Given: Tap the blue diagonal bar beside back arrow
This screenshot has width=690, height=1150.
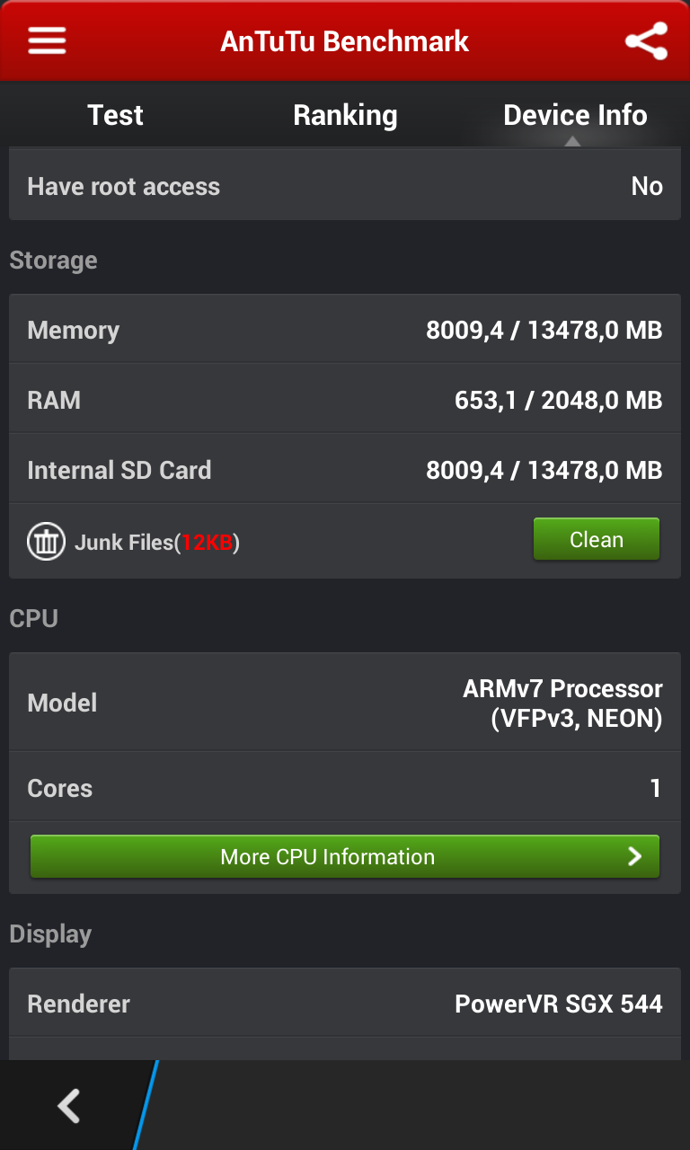Looking at the screenshot, I should (146, 1105).
